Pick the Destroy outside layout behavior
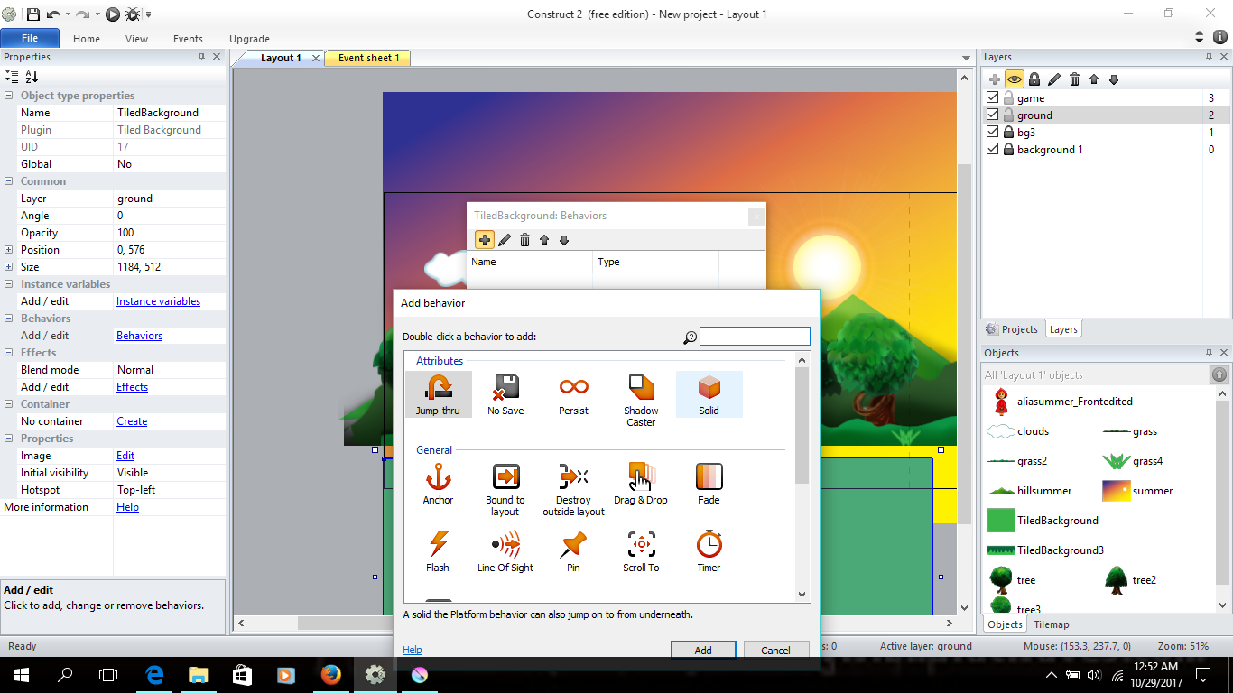This screenshot has height=693, width=1233. (x=573, y=489)
